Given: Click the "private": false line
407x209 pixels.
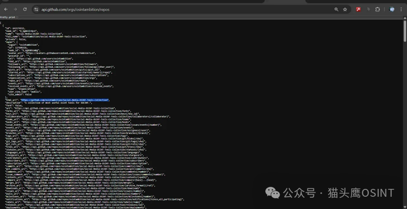Looking at the screenshot, I should coord(16,39).
